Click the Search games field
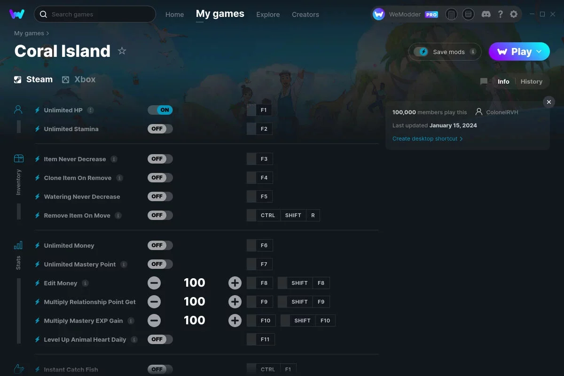 click(95, 14)
